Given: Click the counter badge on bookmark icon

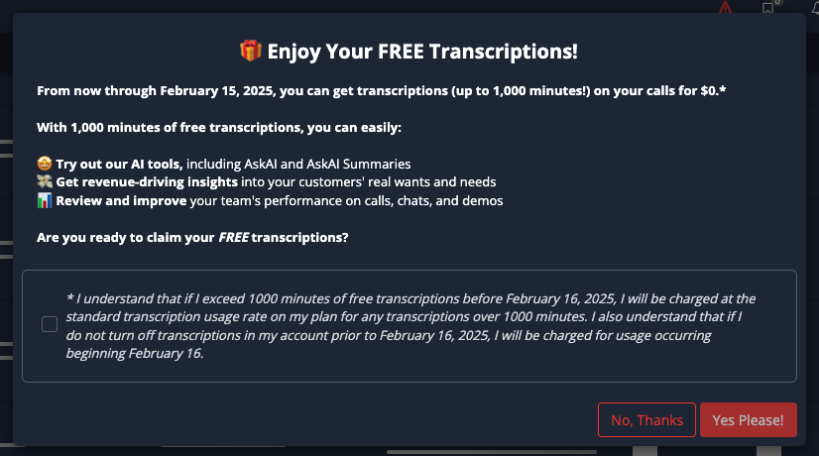Looking at the screenshot, I should click(x=777, y=3).
